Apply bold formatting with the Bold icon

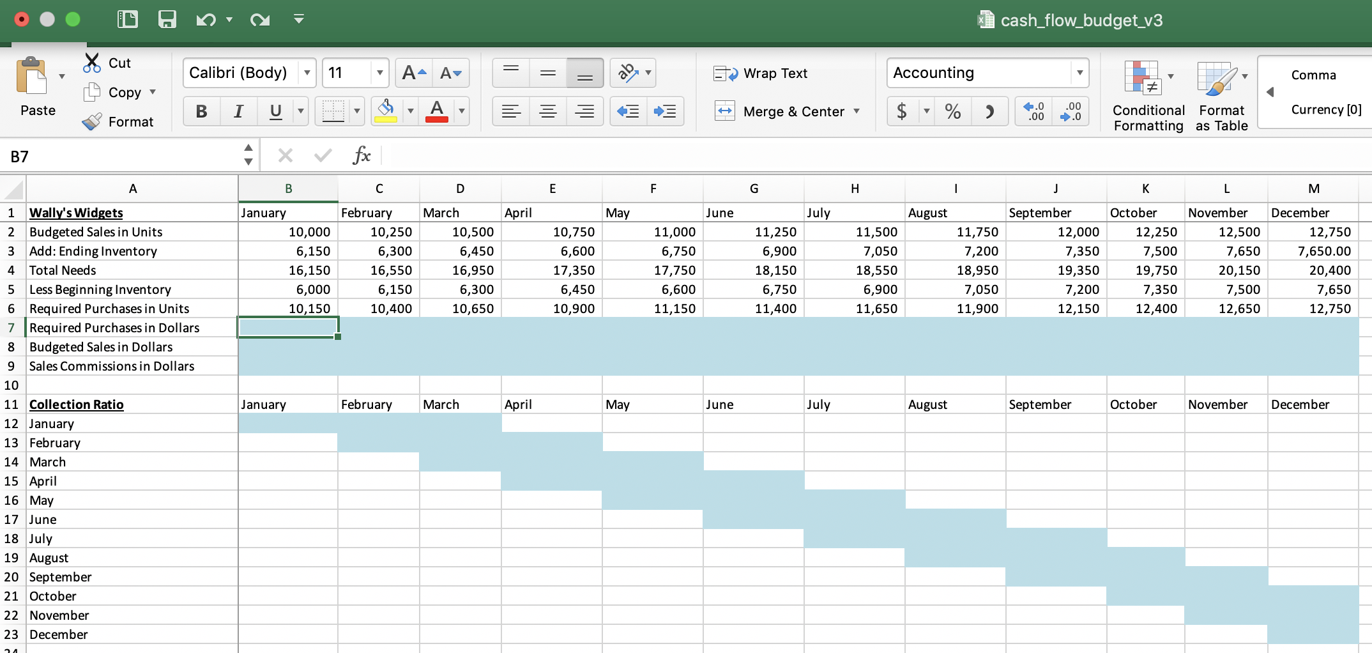tap(201, 111)
